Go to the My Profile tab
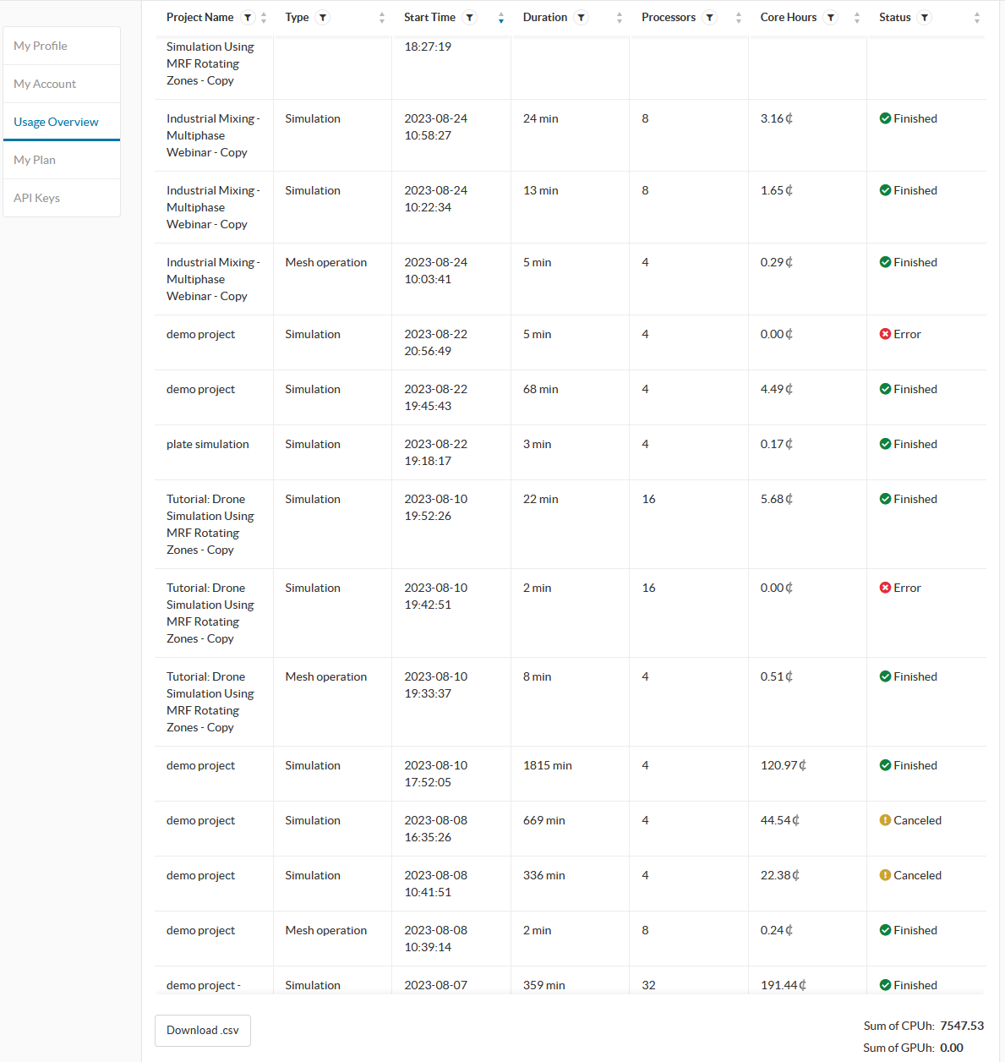Screen dimensions: 1005x1062 click(x=41, y=46)
